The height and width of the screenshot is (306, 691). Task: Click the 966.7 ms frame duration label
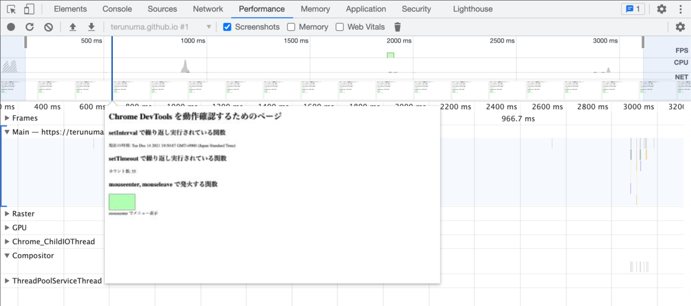click(518, 118)
